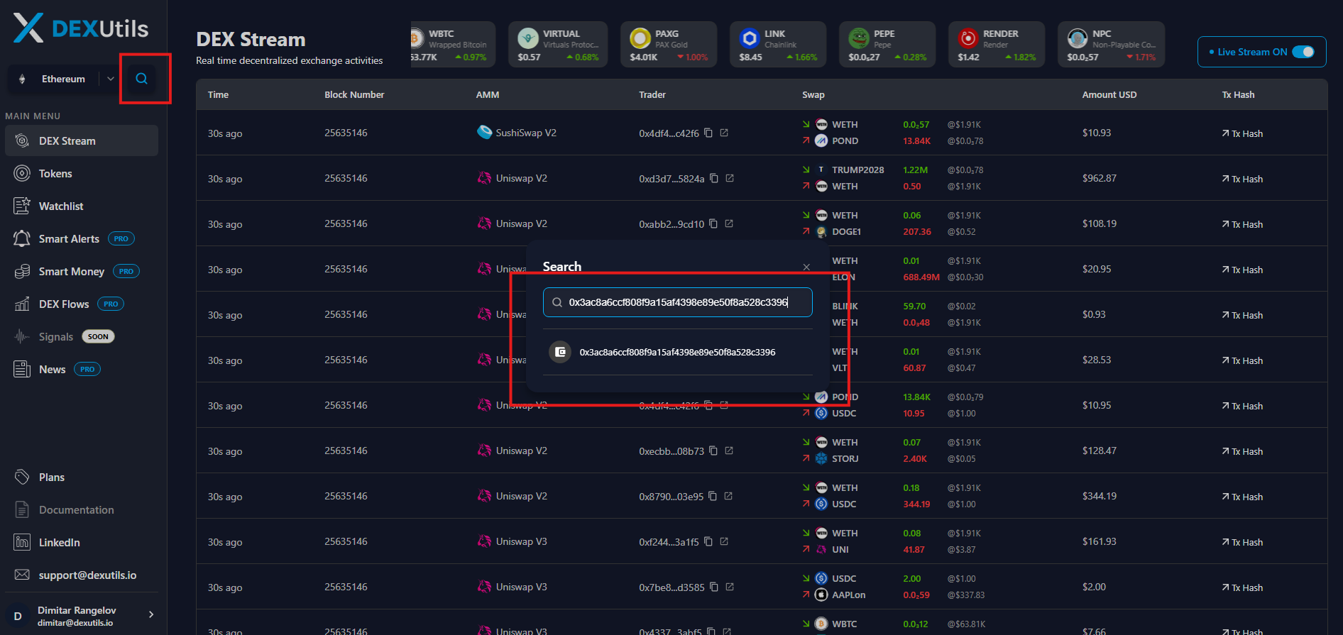Image resolution: width=1343 pixels, height=635 pixels.
Task: Select the NPC ticker card
Action: point(1111,45)
